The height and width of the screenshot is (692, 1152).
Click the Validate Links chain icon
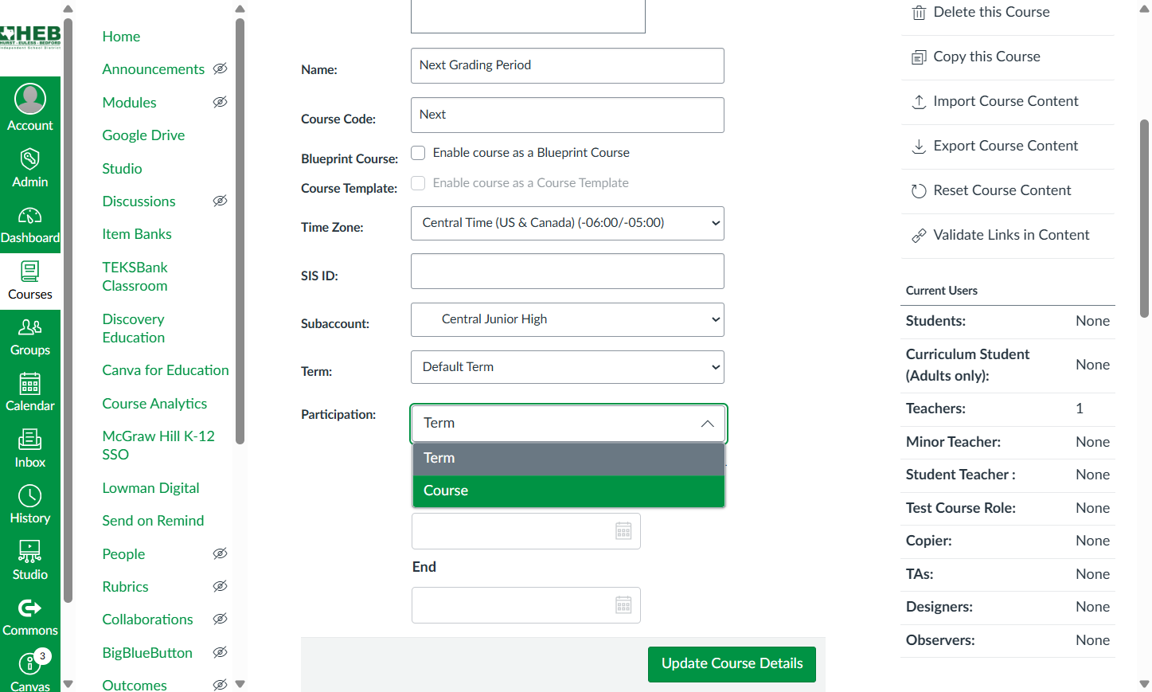tap(919, 236)
